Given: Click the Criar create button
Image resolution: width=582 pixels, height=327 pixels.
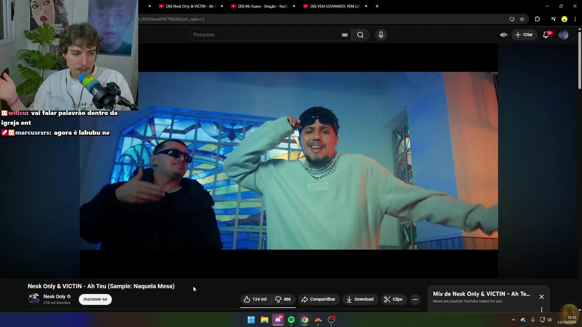Looking at the screenshot, I should click(x=524, y=35).
